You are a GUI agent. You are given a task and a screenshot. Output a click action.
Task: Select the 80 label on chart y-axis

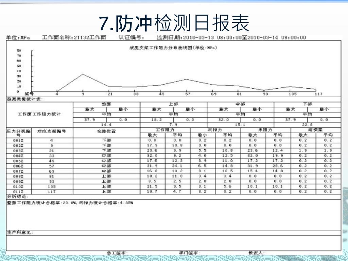tap(19, 50)
